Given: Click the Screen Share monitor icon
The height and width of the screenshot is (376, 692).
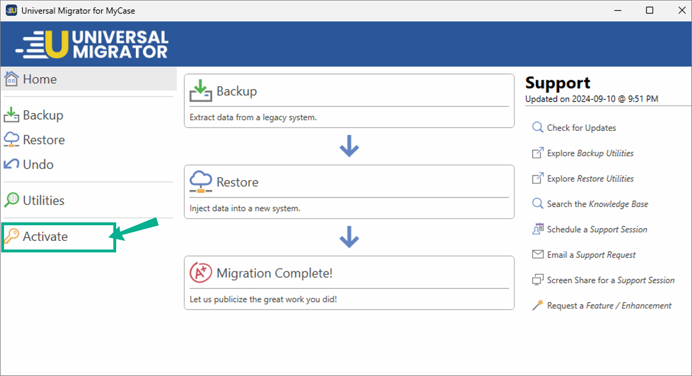Looking at the screenshot, I should pyautogui.click(x=538, y=280).
